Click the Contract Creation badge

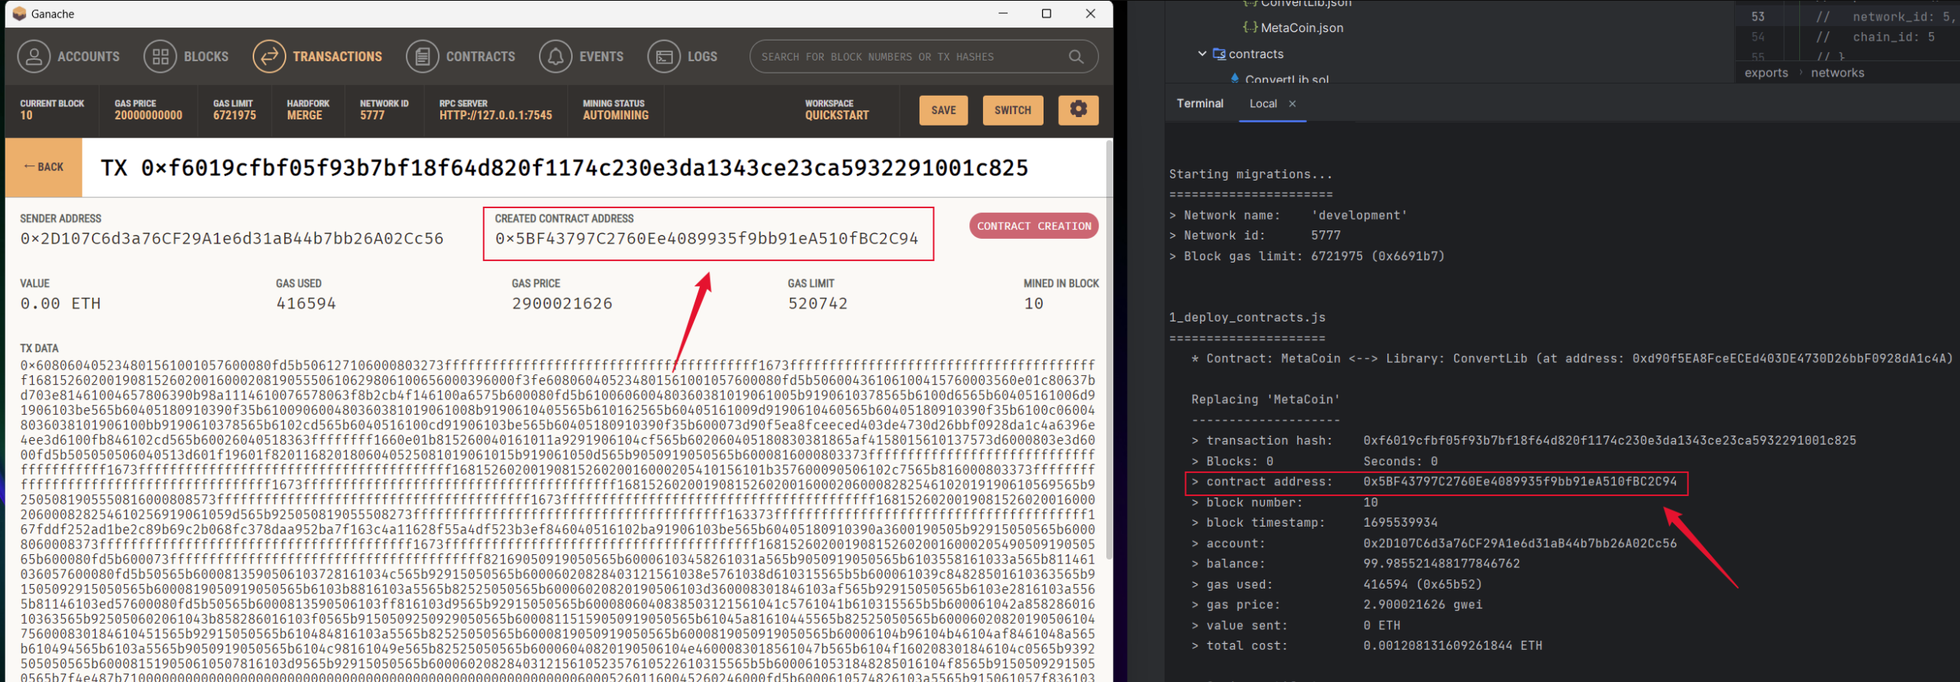tap(1034, 226)
